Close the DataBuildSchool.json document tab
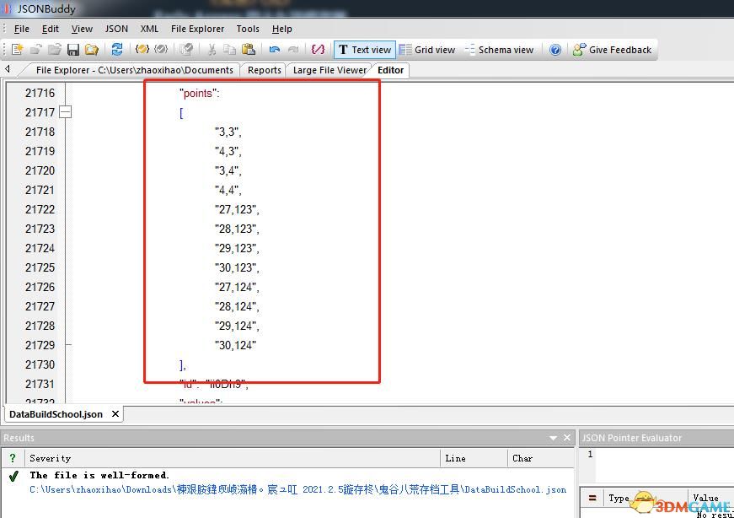The height and width of the screenshot is (518, 734). pos(115,413)
